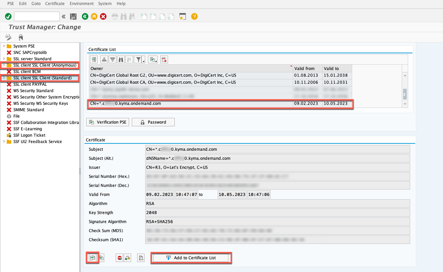
Task: Select WS Security Standard tree entry
Action: click(x=33, y=90)
